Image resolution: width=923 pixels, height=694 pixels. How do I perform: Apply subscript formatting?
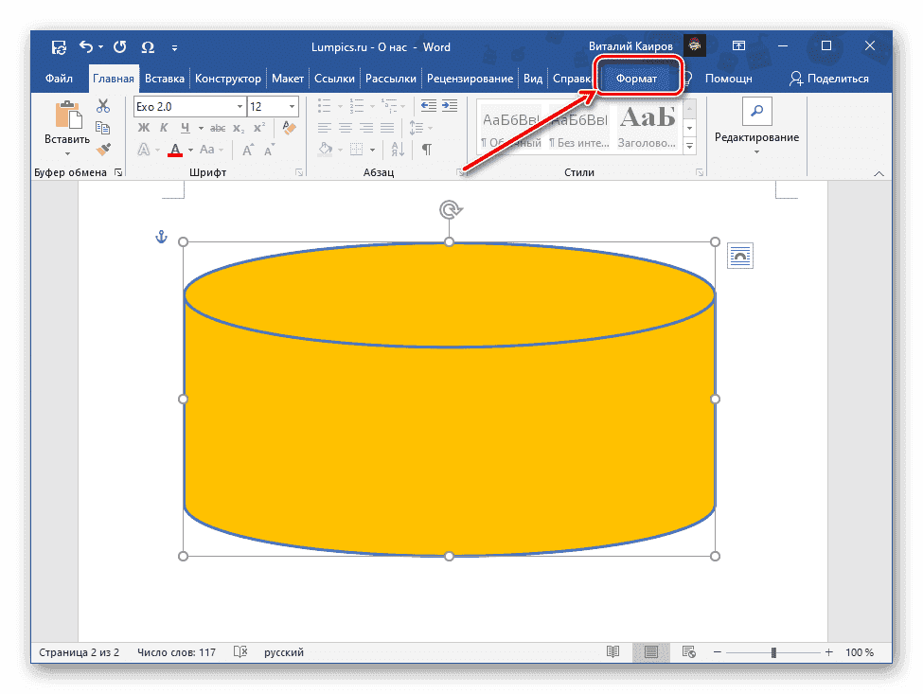[237, 127]
